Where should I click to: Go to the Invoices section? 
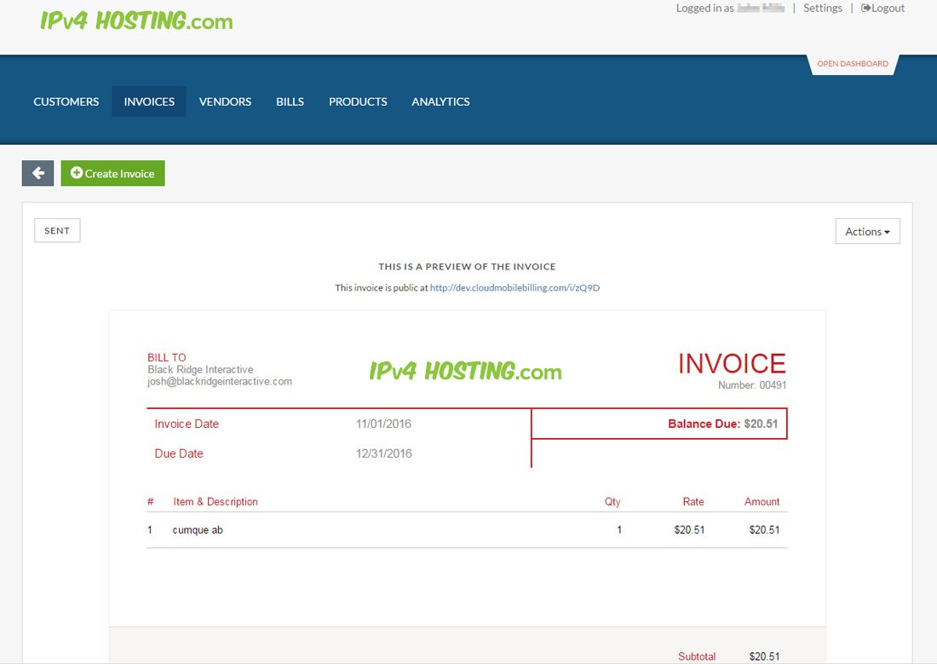pos(149,101)
